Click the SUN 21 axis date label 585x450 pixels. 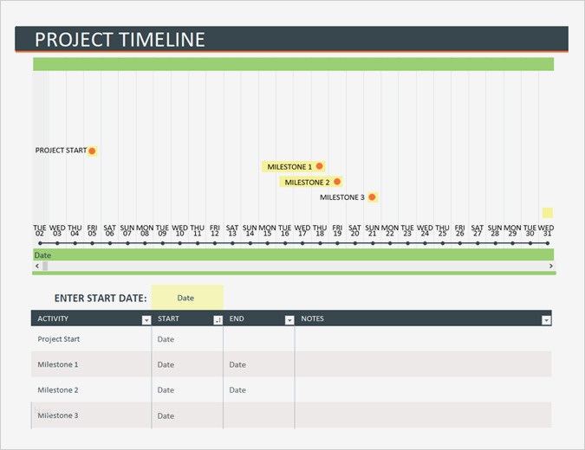tap(373, 230)
